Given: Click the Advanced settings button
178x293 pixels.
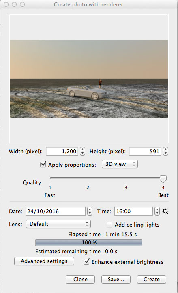Looking at the screenshot, I should coord(44,261).
